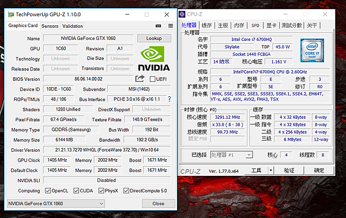346x218 pixels.
Task: Click the Lookup button
Action: pyautogui.click(x=154, y=38)
